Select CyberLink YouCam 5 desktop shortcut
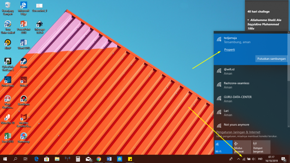The height and width of the screenshot is (163, 290). coord(8,64)
